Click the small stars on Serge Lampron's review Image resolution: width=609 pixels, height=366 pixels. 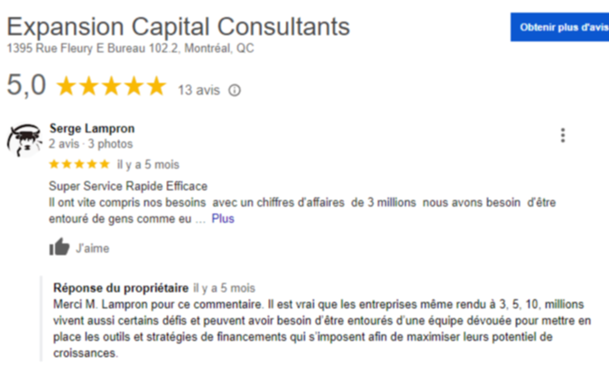[x=79, y=164]
